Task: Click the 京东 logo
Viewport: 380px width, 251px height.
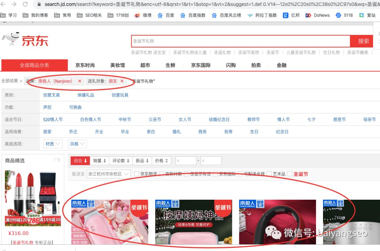Action: [25, 39]
